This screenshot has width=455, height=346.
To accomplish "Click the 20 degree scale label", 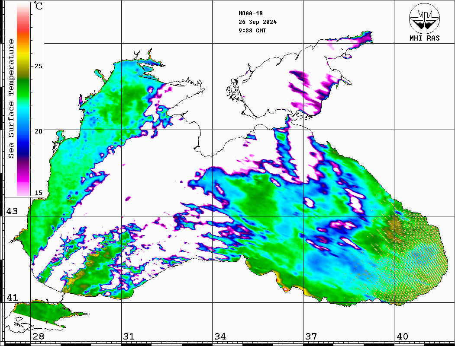I will pos(38,131).
